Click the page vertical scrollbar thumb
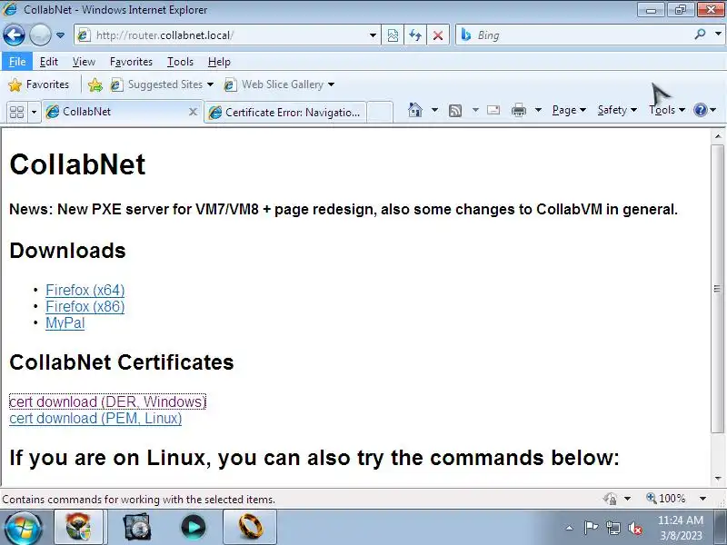The image size is (727, 545). (718, 289)
